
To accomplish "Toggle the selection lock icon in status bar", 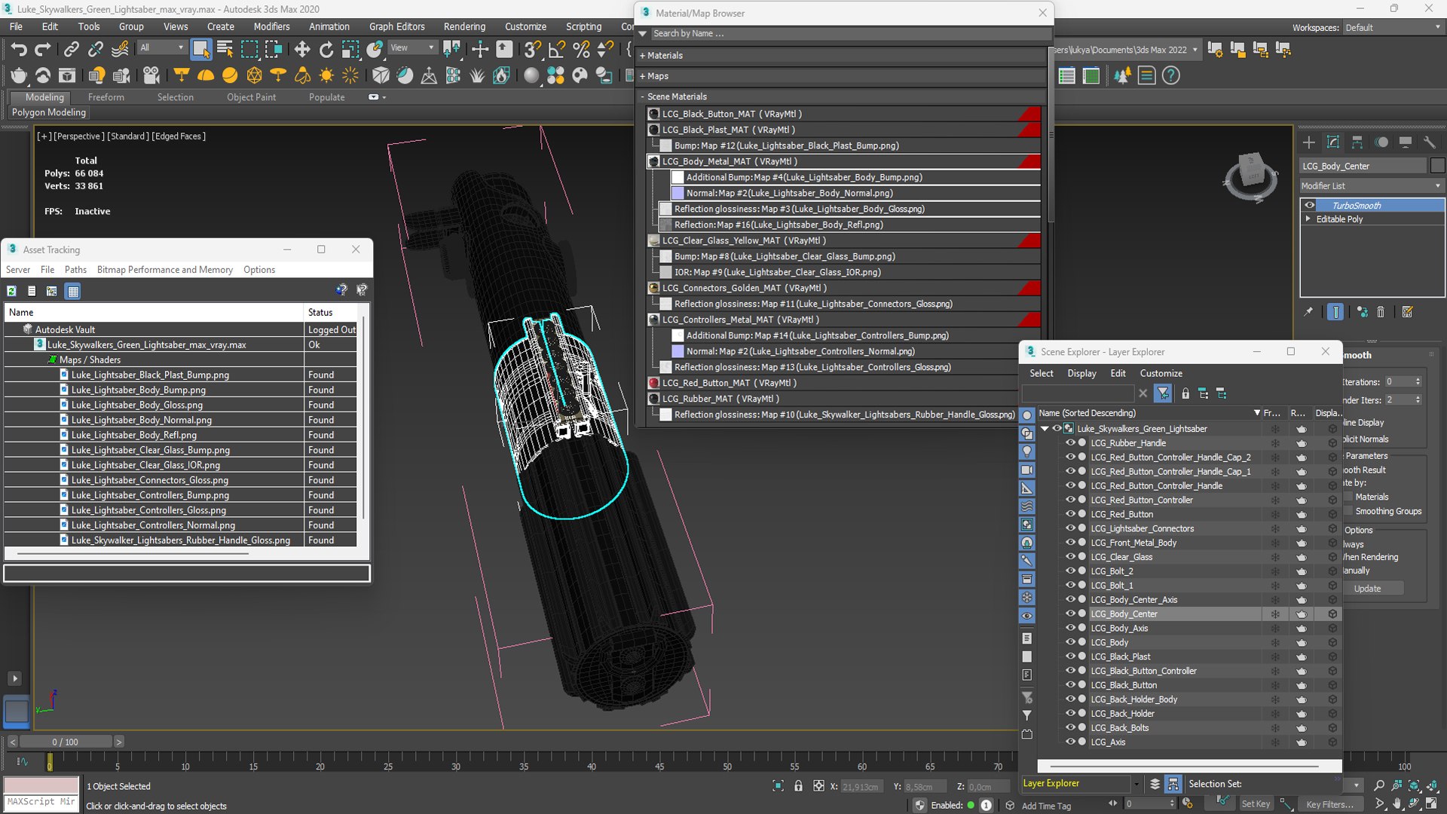I will point(798,786).
